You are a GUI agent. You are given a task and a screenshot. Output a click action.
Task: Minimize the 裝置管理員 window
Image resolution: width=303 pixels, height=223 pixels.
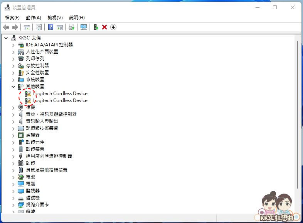pyautogui.click(x=258, y=7)
